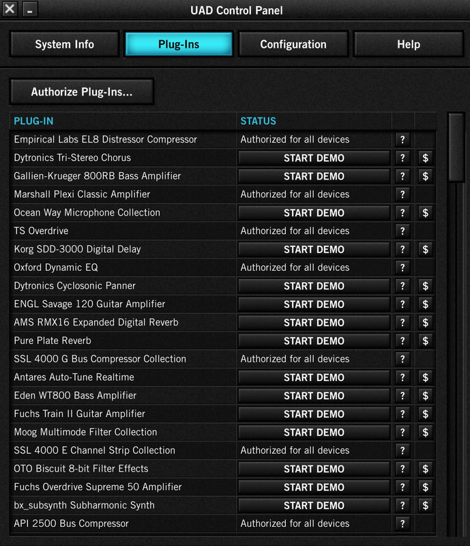Click ? icon for ENGL Savage 120 Guitar Amplifier
The width and height of the screenshot is (470, 546).
point(402,304)
